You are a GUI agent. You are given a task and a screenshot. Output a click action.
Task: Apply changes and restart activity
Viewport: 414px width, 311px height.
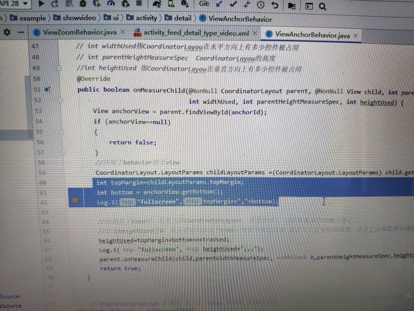click(x=55, y=4)
